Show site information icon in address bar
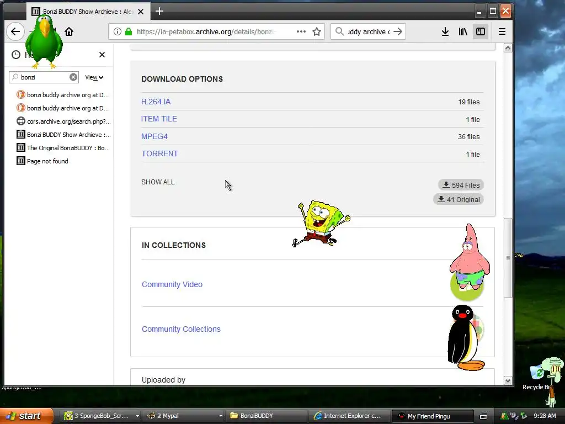565x424 pixels. (117, 31)
